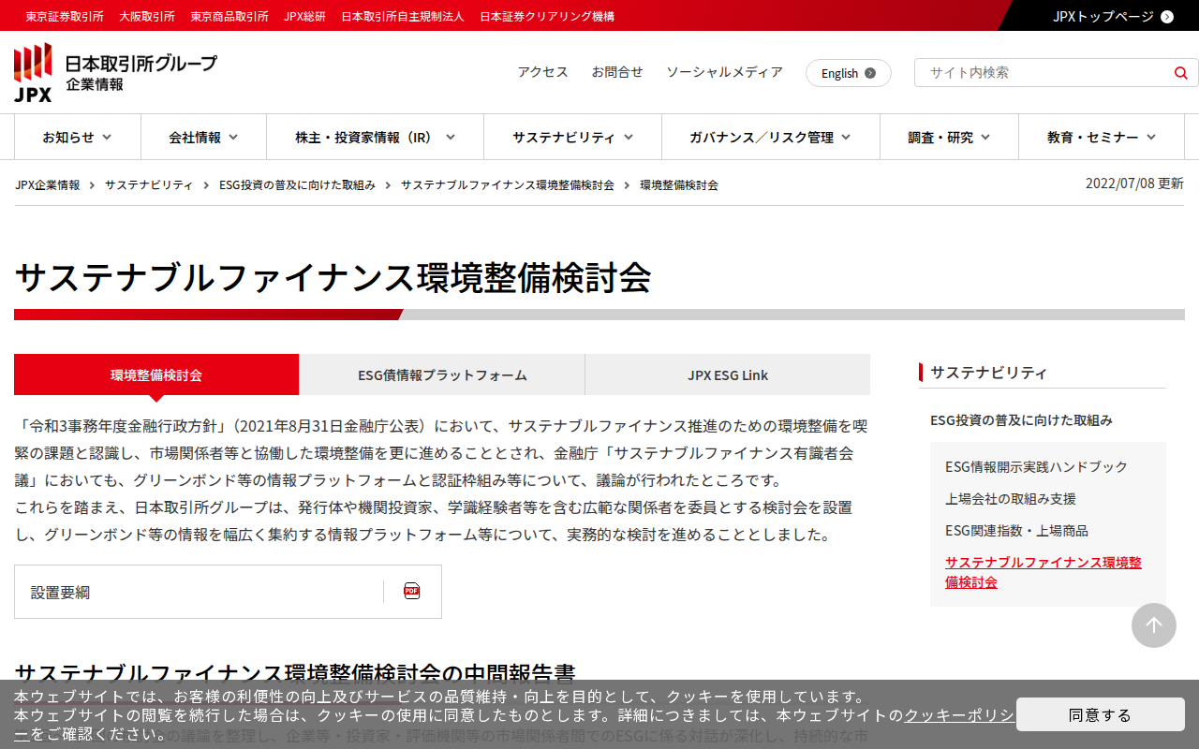Open JPX総研 link
The image size is (1199, 749).
[x=305, y=16]
